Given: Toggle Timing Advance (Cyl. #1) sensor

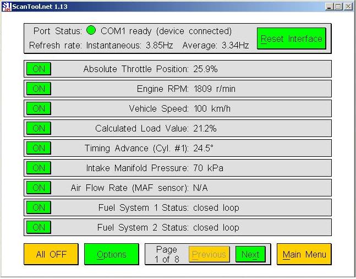Looking at the screenshot, I should coord(39,148).
